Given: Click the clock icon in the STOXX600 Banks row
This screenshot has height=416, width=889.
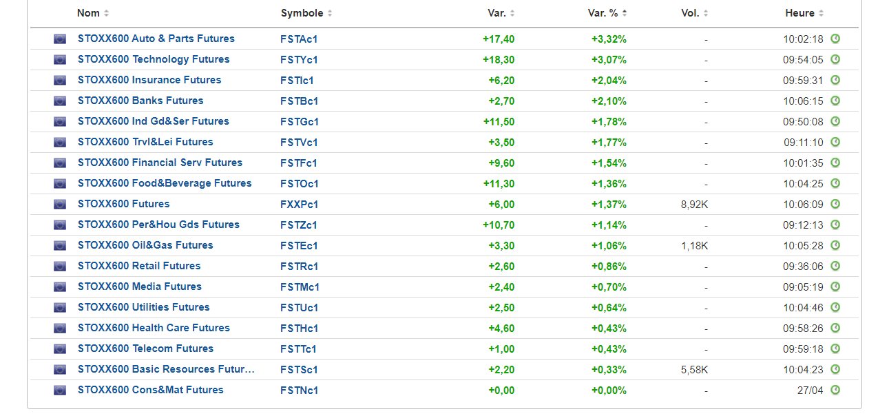Looking at the screenshot, I should [x=835, y=101].
